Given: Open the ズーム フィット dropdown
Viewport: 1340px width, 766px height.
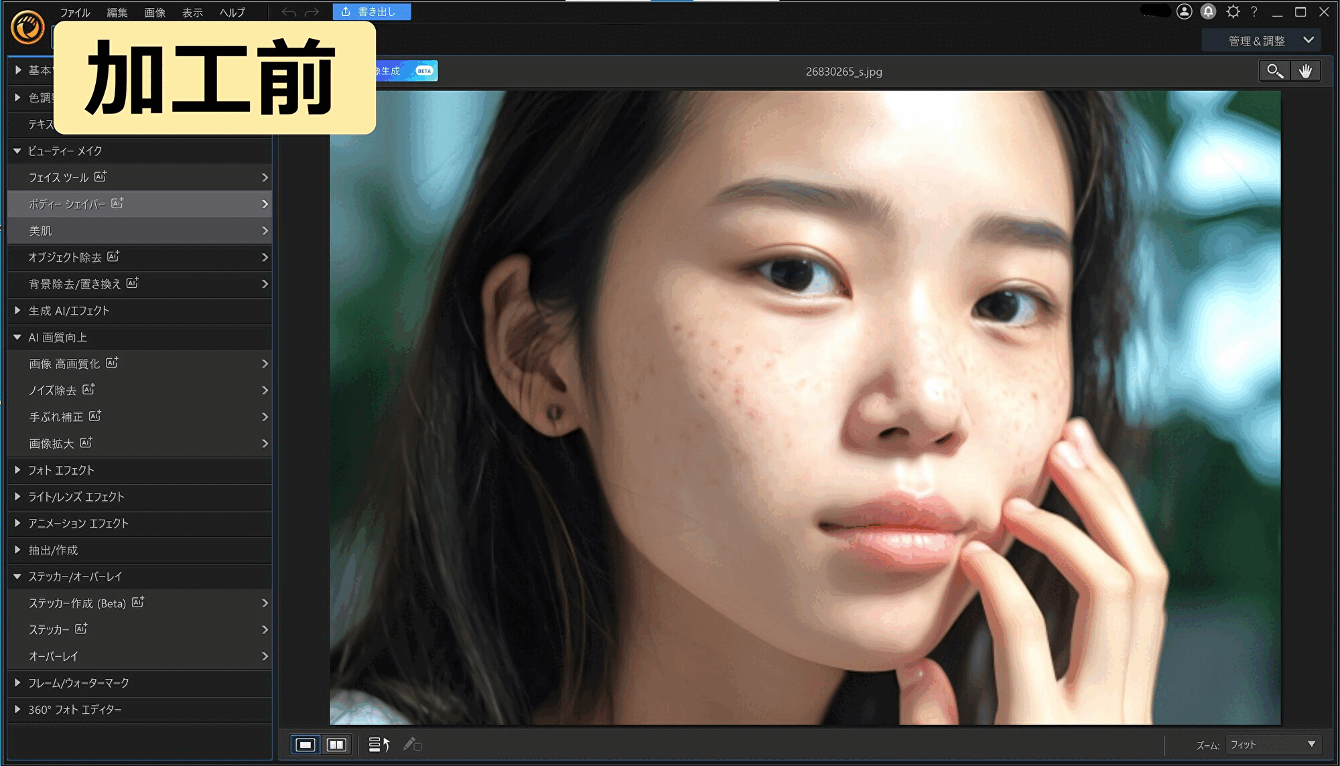Looking at the screenshot, I should pos(1272,744).
